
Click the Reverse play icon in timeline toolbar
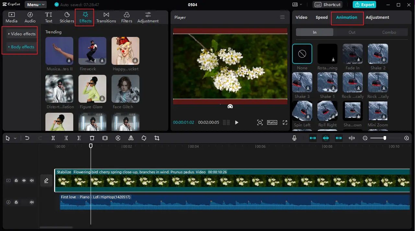(x=118, y=138)
